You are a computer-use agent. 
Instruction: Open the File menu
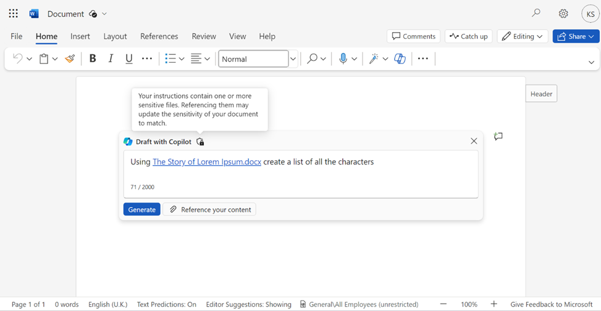click(x=17, y=36)
